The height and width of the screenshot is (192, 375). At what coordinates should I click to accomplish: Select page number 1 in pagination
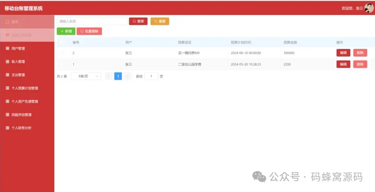click(118, 76)
